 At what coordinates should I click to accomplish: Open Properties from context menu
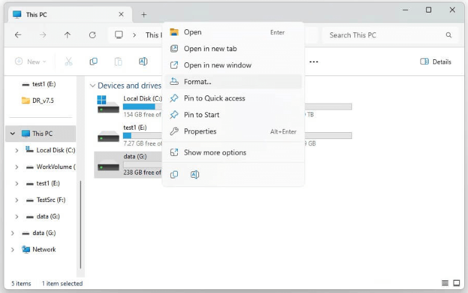(233, 131)
